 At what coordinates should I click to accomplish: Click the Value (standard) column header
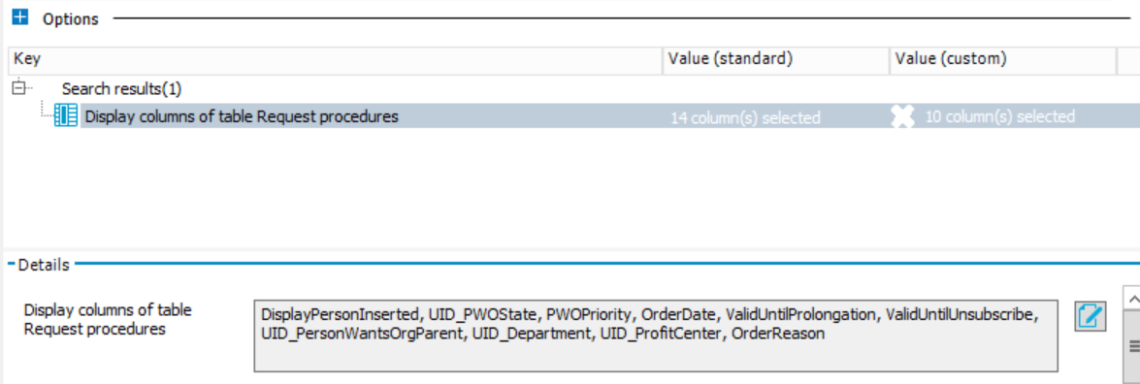tap(776, 60)
